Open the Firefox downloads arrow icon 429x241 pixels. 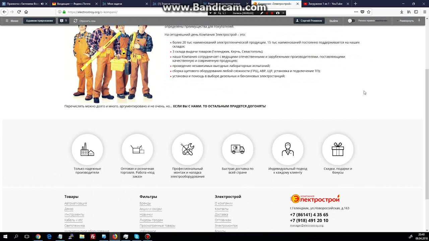(x=402, y=12)
